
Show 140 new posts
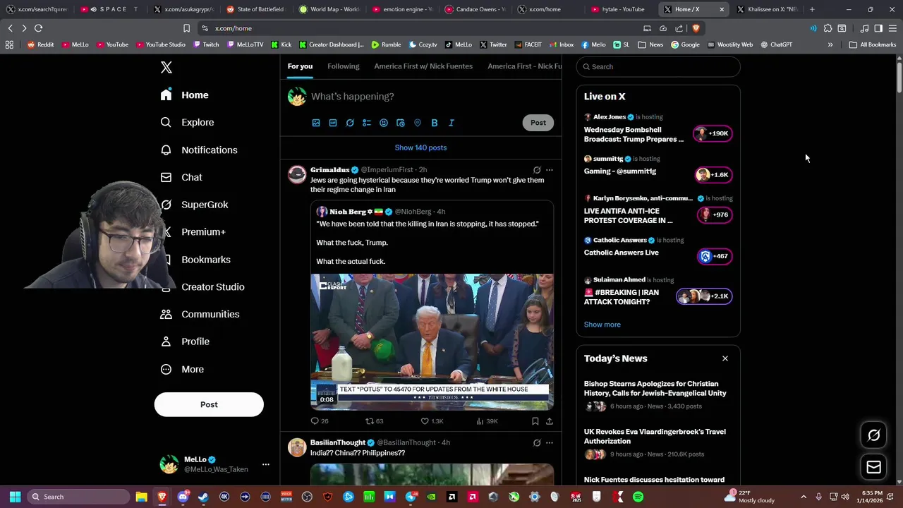[x=420, y=147]
